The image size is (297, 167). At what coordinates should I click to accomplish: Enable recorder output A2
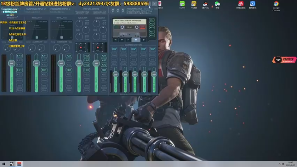[152, 24]
